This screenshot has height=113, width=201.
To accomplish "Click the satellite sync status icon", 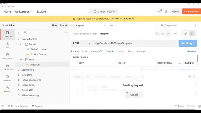I will pyautogui.click(x=160, y=11).
